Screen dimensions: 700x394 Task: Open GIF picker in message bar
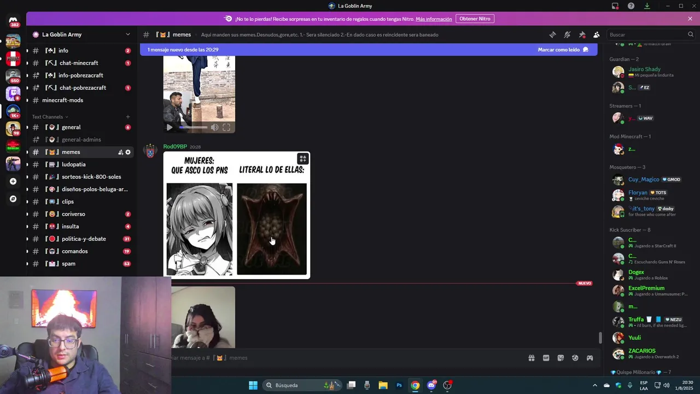click(546, 358)
